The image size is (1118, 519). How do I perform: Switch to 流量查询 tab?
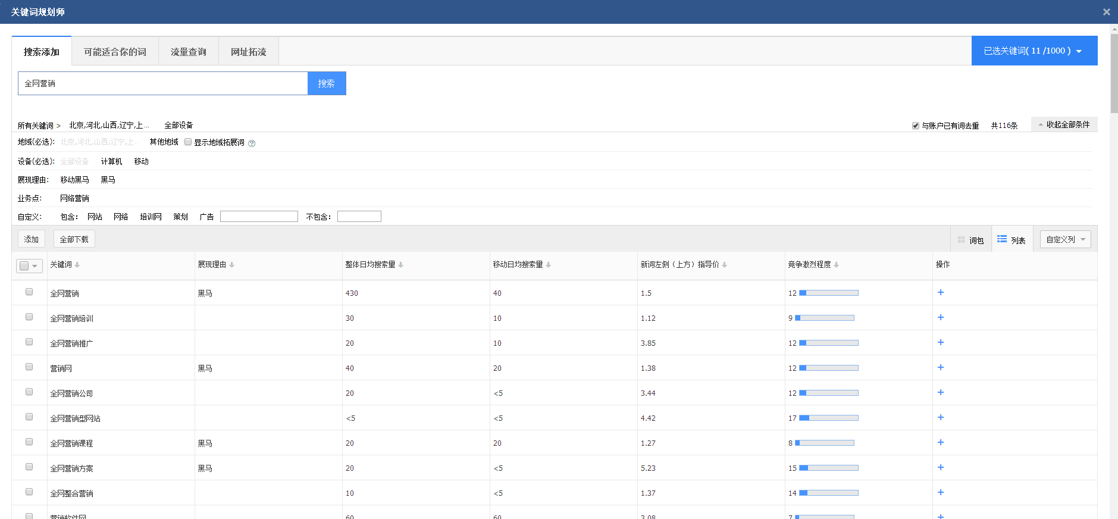[x=189, y=52]
